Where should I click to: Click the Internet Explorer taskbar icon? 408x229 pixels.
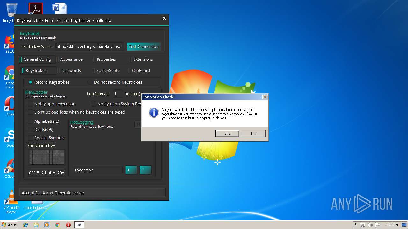click(25, 225)
